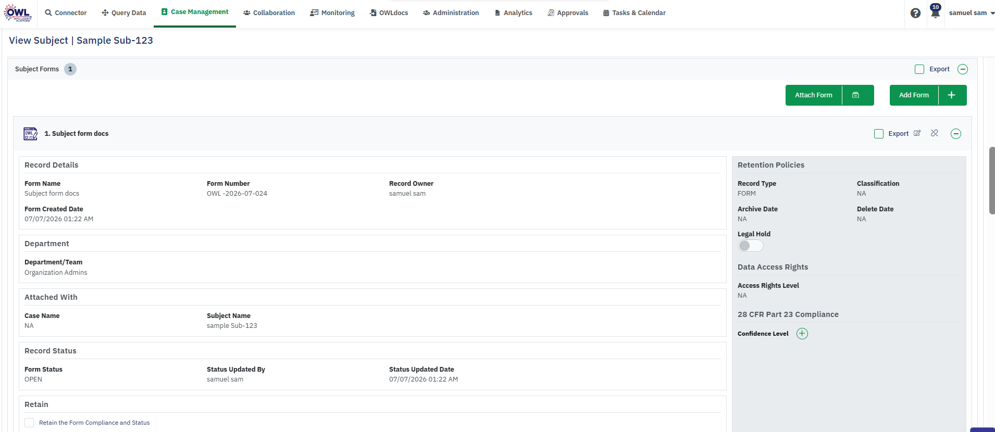Click Retain the Form Compliance label link

click(x=94, y=423)
